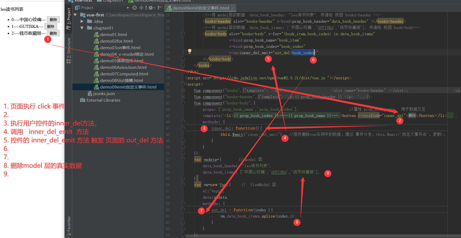Click the demo07Computed.html file icon
Image resolution: width=461 pixels, height=238 pixels.
tap(96, 74)
